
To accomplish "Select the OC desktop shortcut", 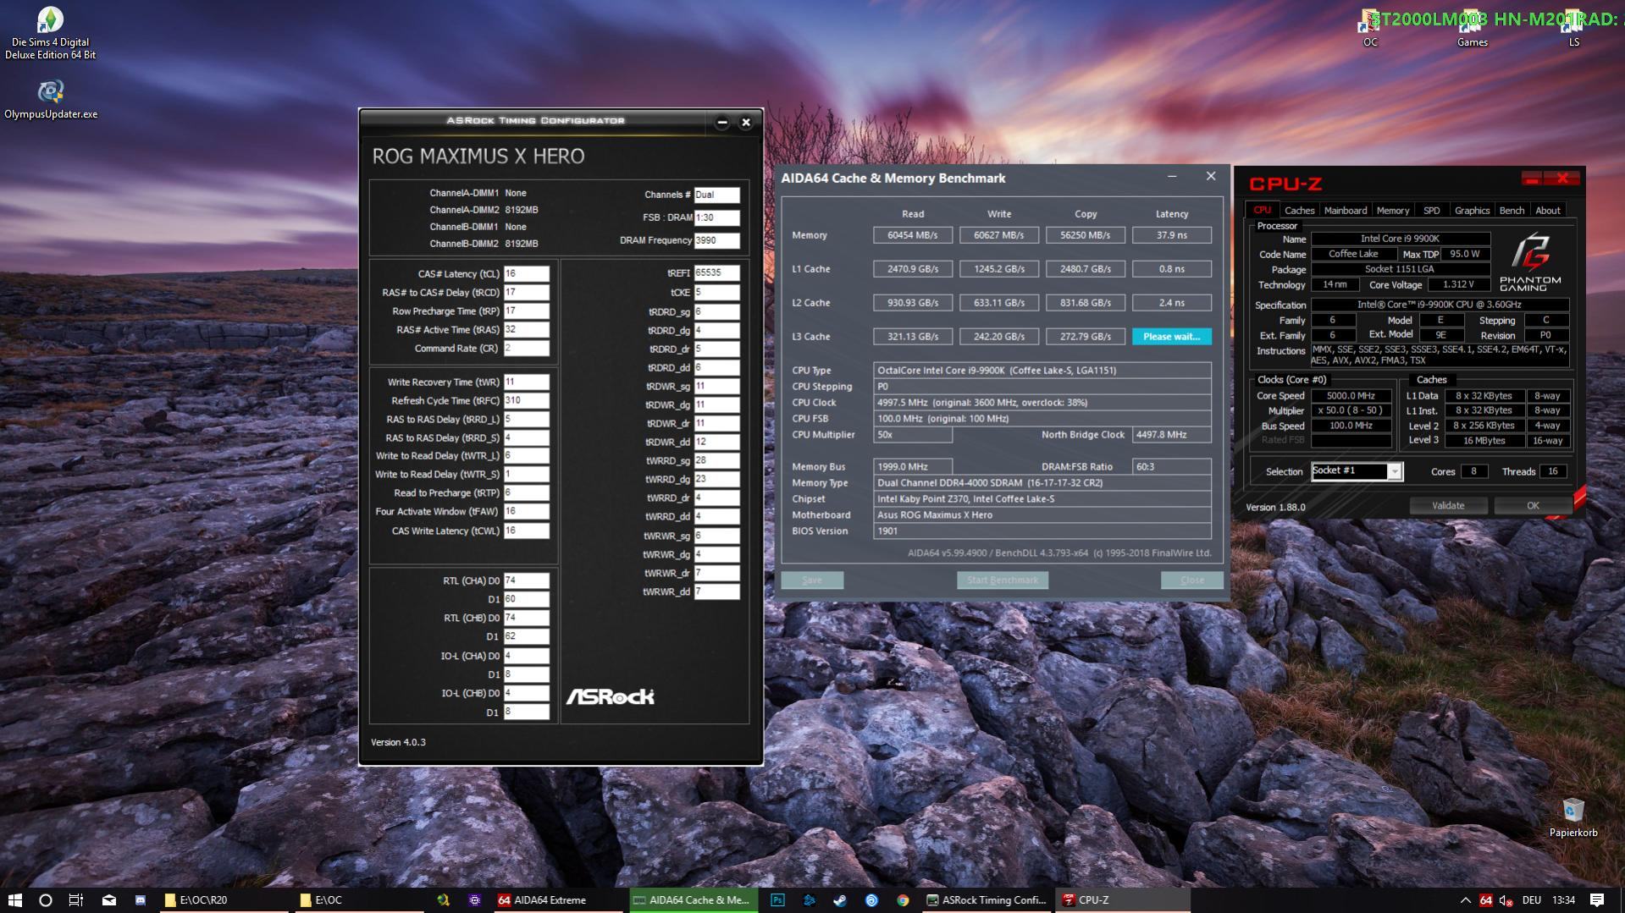I will point(1370,28).
